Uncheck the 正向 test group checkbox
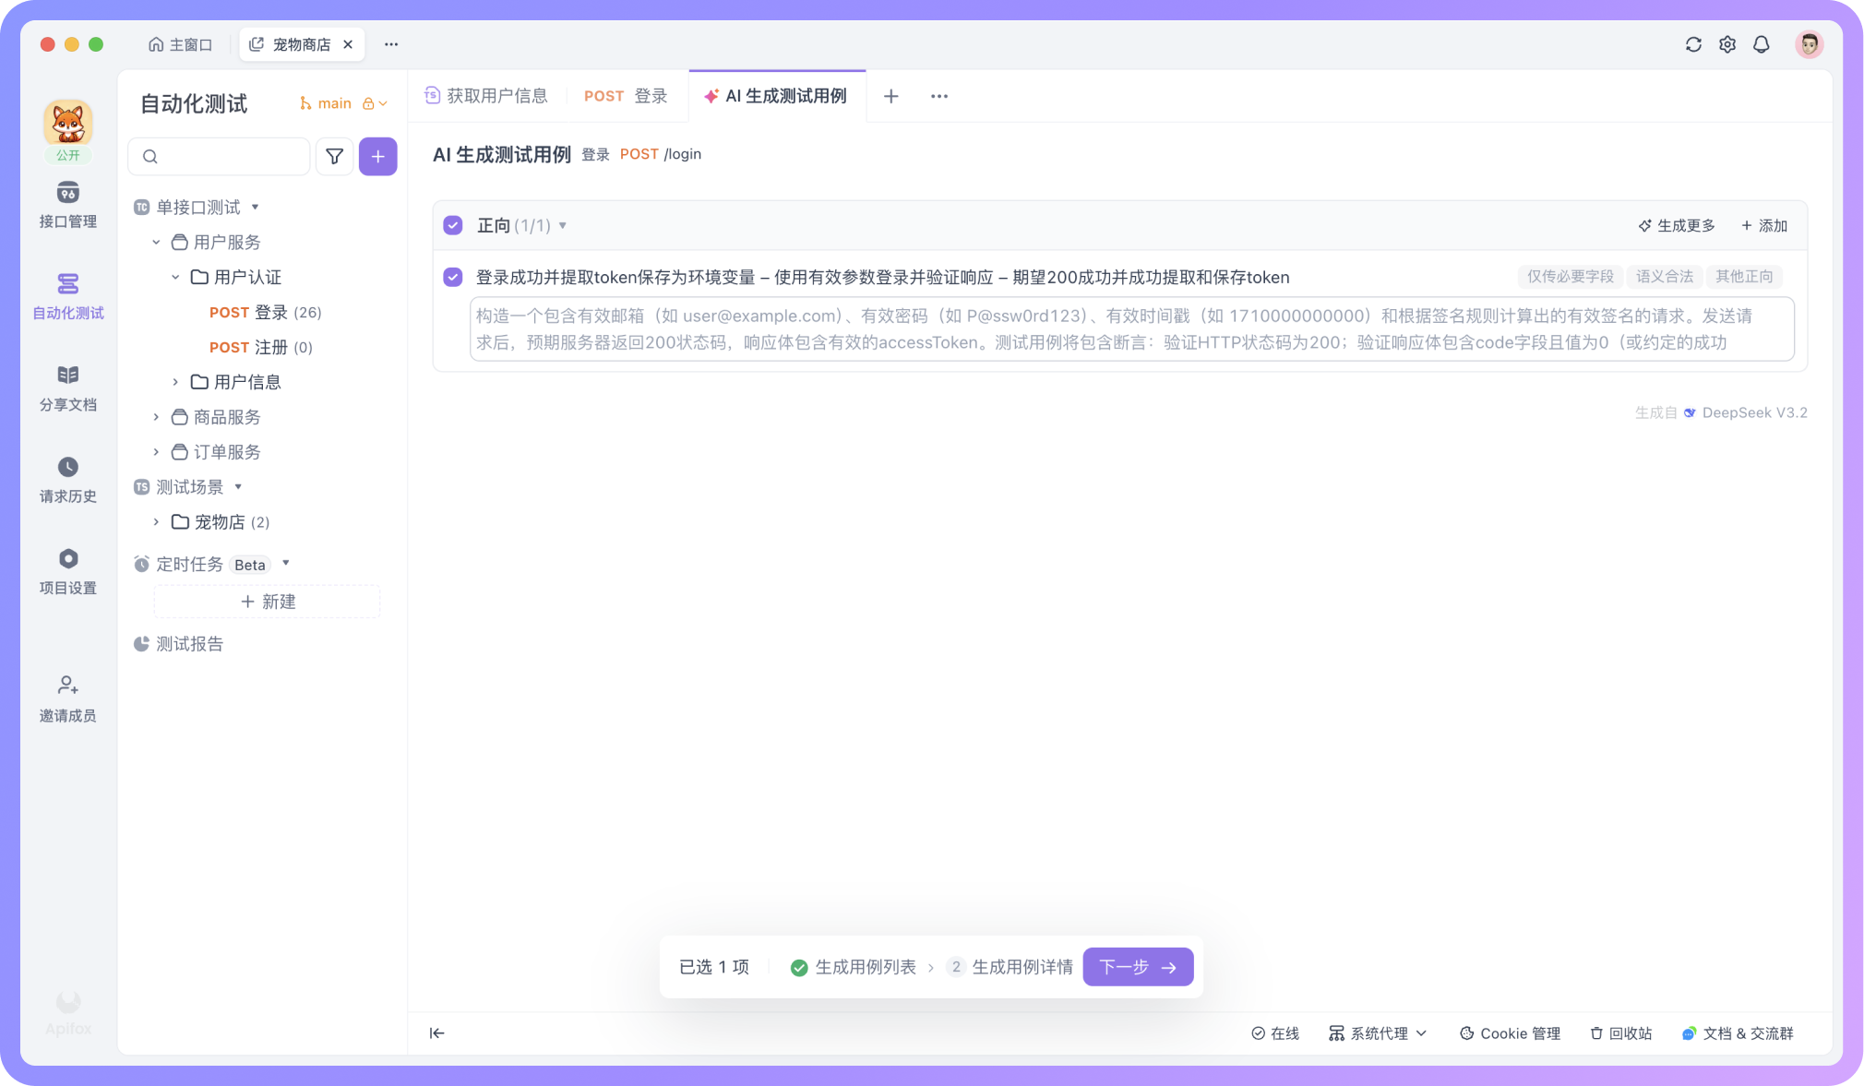This screenshot has width=1864, height=1086. (x=452, y=224)
